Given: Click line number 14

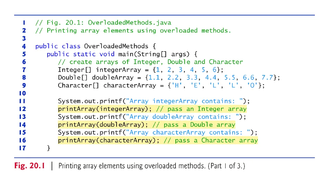Looking at the screenshot, I should (22, 125).
